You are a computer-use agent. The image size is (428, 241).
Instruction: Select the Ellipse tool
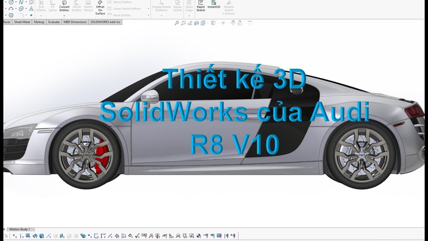coord(21,9)
